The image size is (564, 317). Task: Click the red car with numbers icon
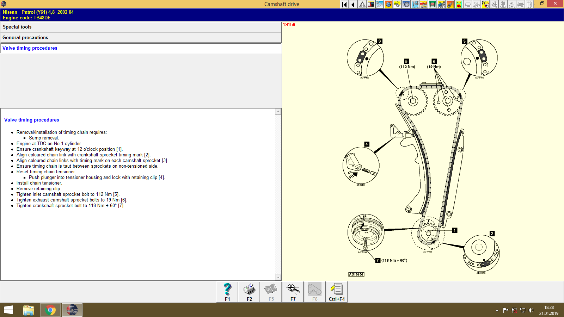pos(459,5)
